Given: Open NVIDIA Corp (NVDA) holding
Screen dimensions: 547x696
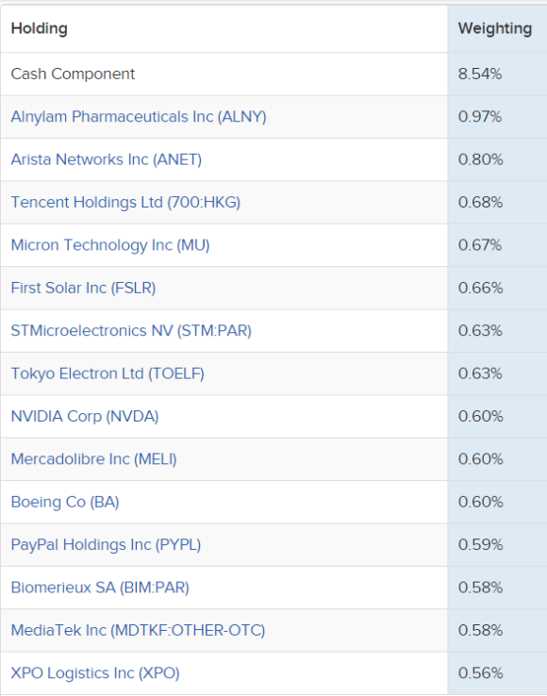Looking at the screenshot, I should tap(85, 416).
